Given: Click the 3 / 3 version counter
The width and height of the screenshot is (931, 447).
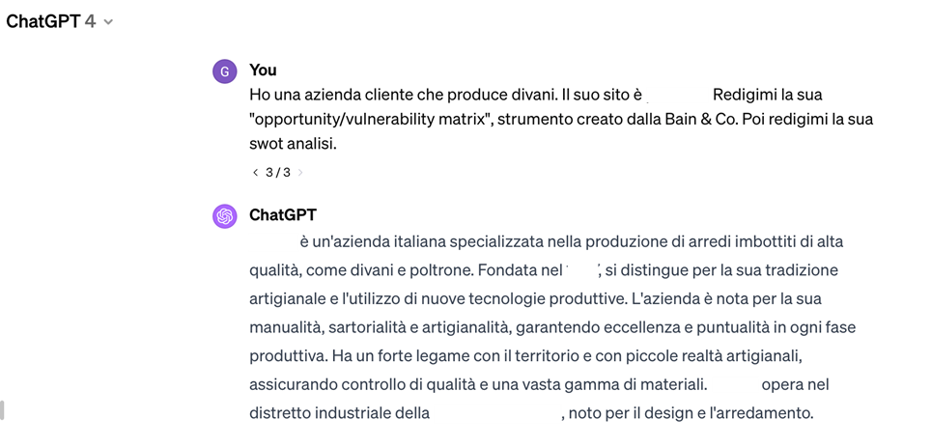Looking at the screenshot, I should (x=278, y=173).
